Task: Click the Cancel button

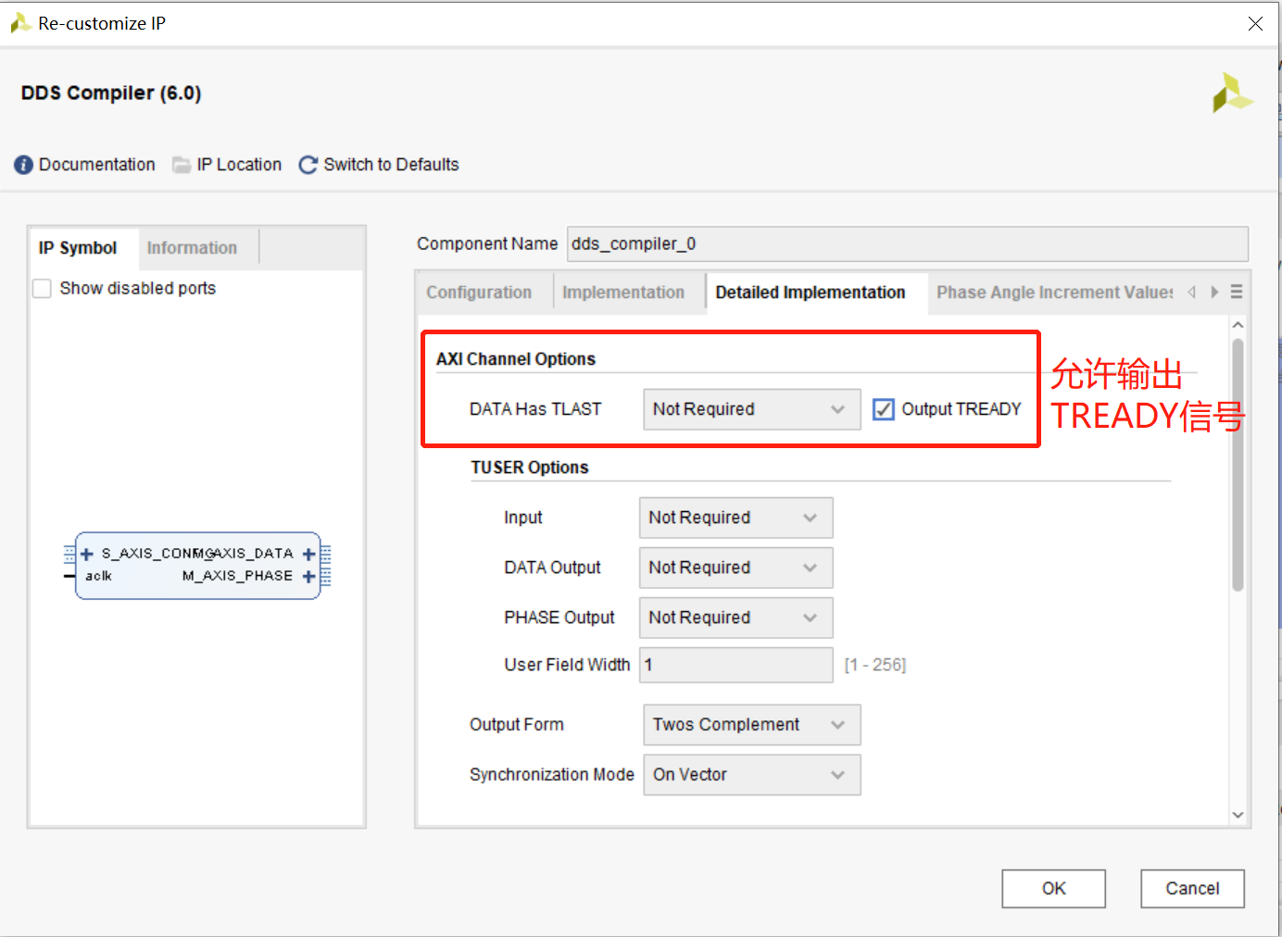Action: [1192, 889]
